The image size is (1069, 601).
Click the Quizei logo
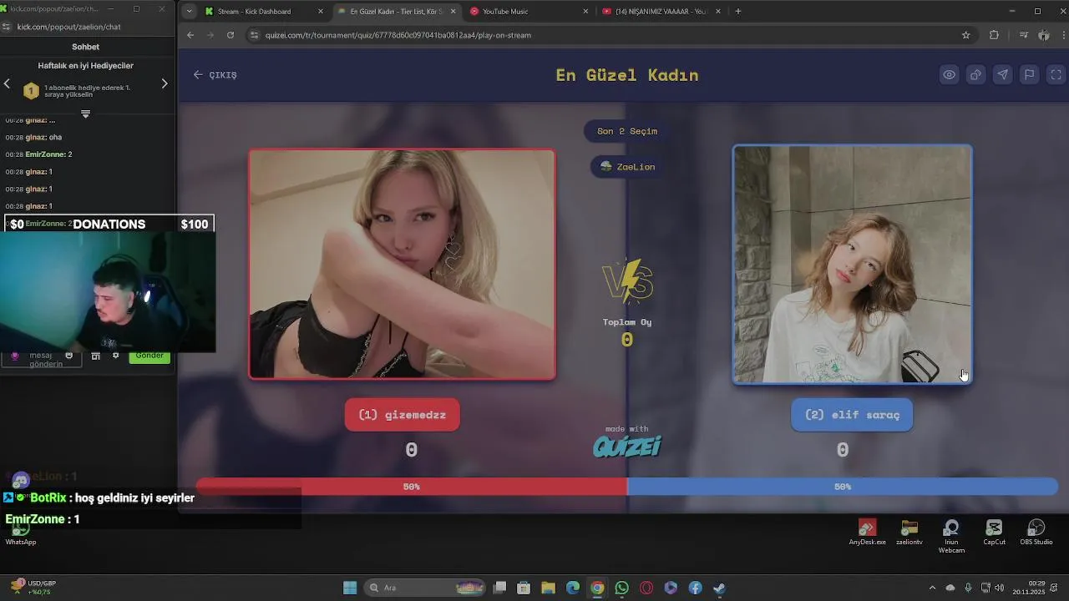[x=627, y=446]
